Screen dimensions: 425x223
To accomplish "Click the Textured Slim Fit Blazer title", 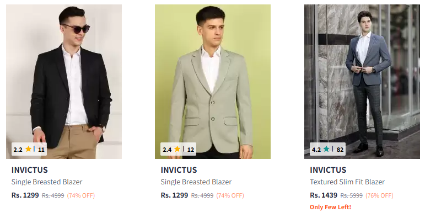I will tap(347, 182).
